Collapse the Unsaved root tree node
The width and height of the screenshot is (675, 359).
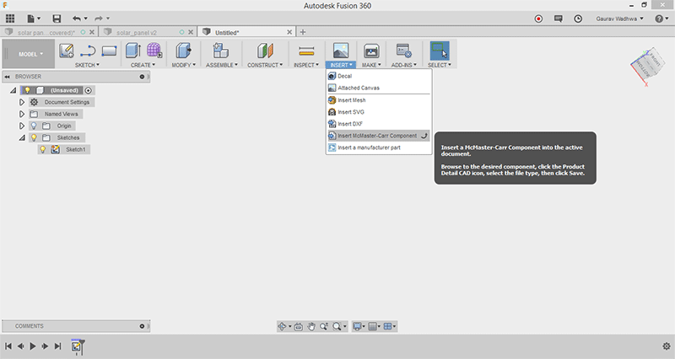(x=13, y=90)
